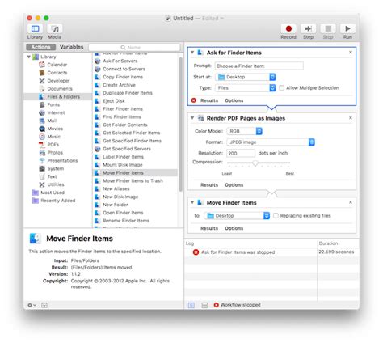Select PDFs category in Library
This screenshot has height=343, width=383.
(53, 145)
